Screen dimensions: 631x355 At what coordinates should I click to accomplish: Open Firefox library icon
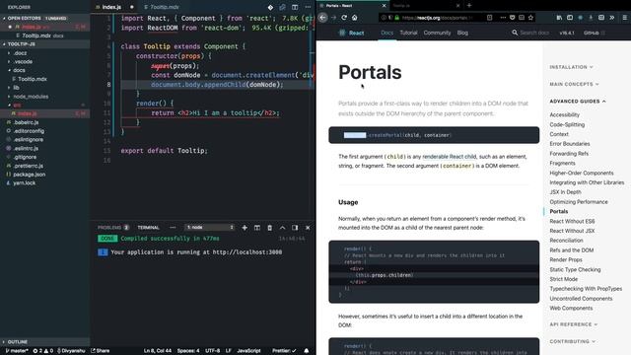click(559, 18)
